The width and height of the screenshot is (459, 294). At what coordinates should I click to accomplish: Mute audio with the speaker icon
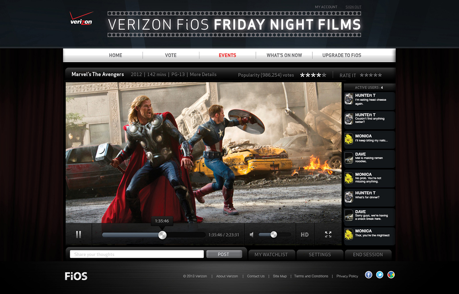click(252, 235)
